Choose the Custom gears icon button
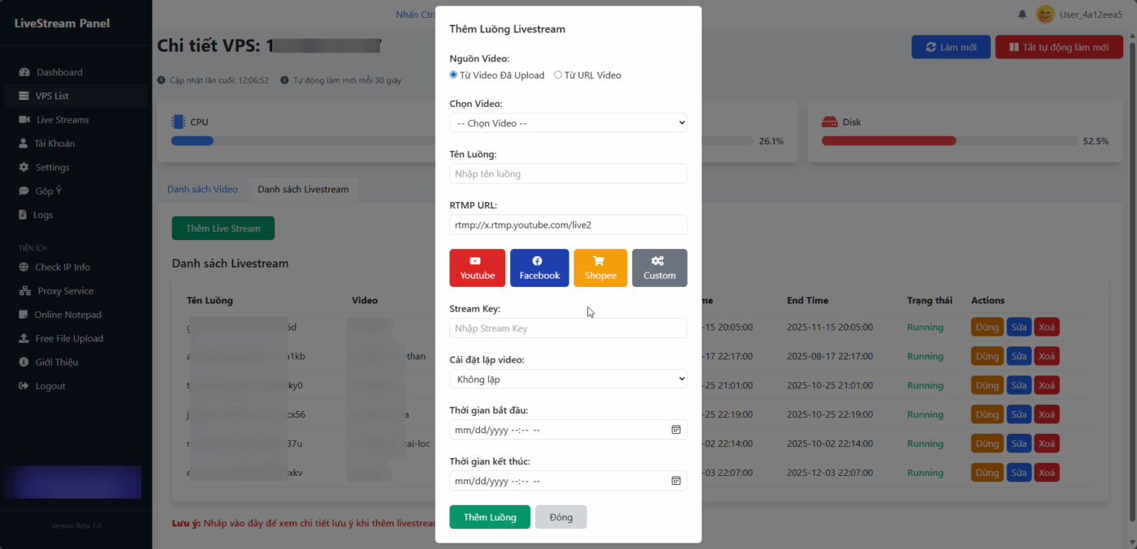1137x549 pixels. pyautogui.click(x=659, y=268)
